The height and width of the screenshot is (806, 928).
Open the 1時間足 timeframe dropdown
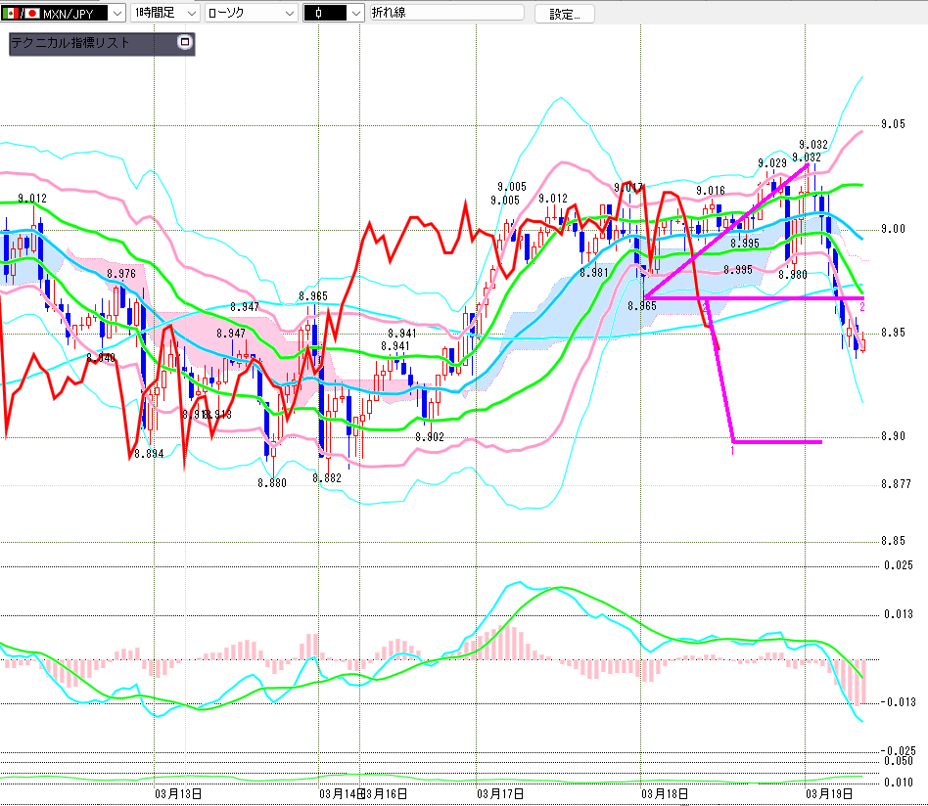coord(189,14)
